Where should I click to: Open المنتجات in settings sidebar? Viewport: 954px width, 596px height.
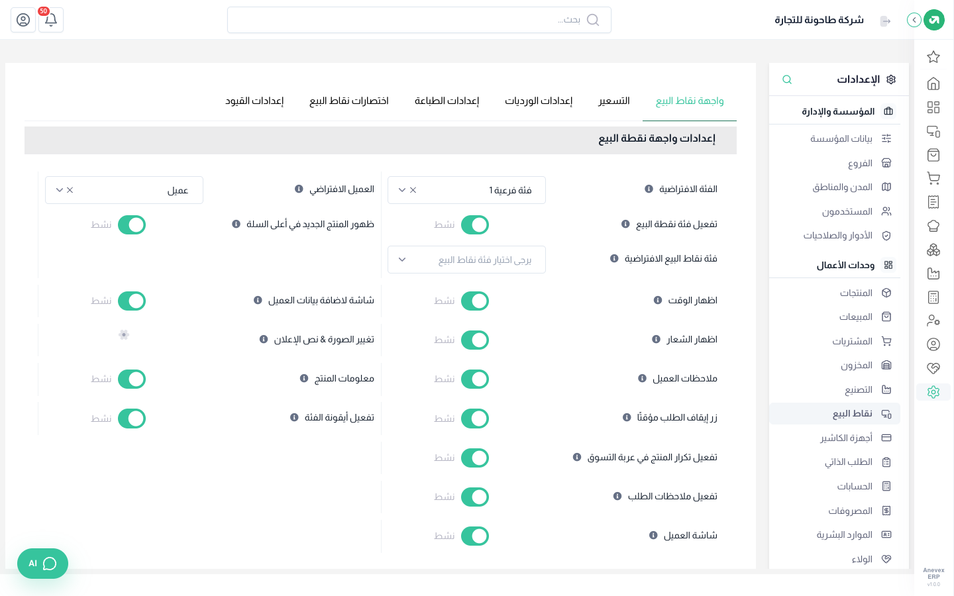[x=835, y=293]
